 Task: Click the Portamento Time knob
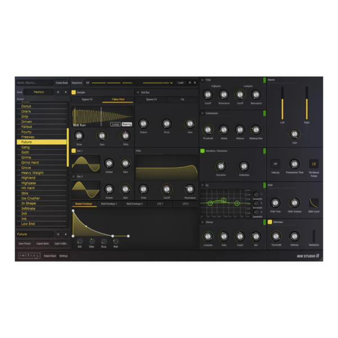[295, 164]
